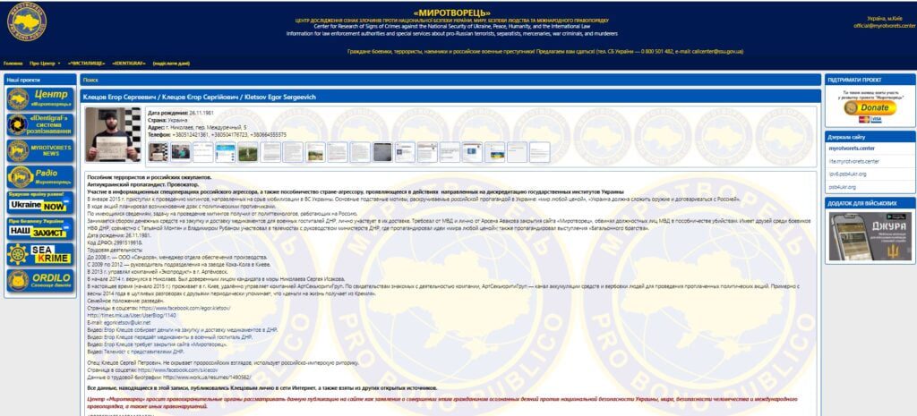Expand the Про Центр dropdown menu
Screen dimensions: 917x416
click(x=43, y=64)
